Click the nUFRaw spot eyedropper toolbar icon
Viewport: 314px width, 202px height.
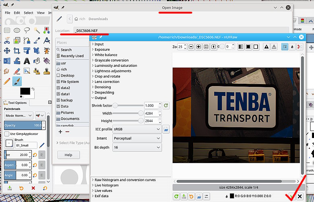click(x=292, y=47)
